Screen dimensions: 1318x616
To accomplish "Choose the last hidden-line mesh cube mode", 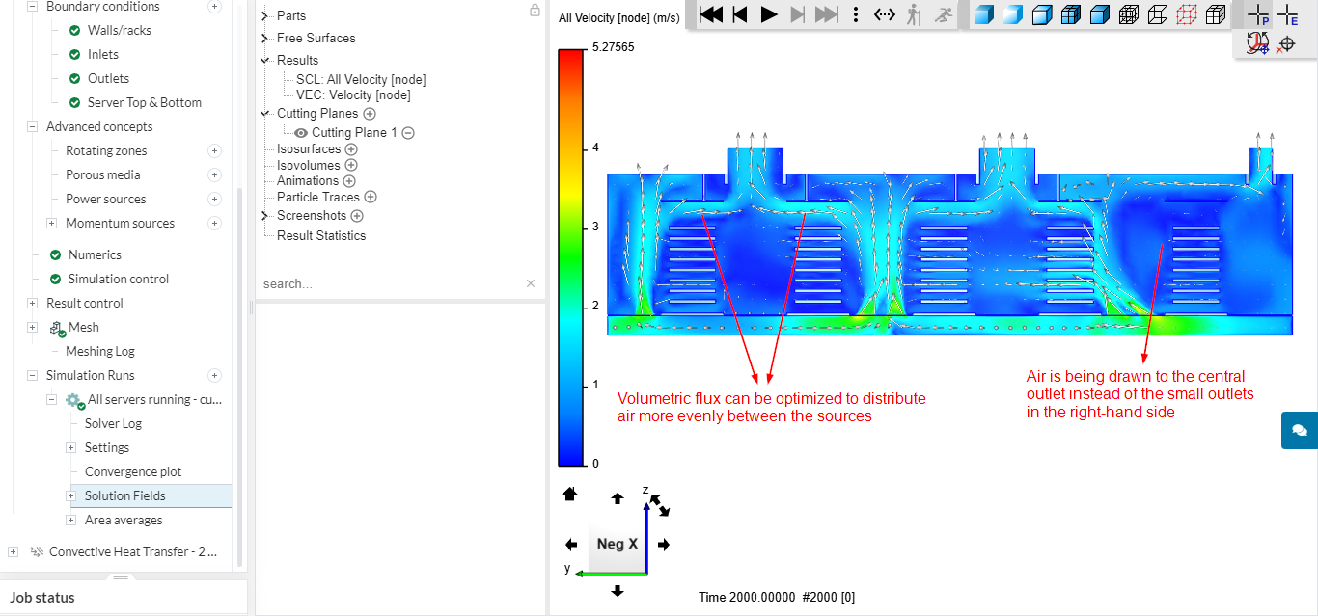I will pos(1217,14).
